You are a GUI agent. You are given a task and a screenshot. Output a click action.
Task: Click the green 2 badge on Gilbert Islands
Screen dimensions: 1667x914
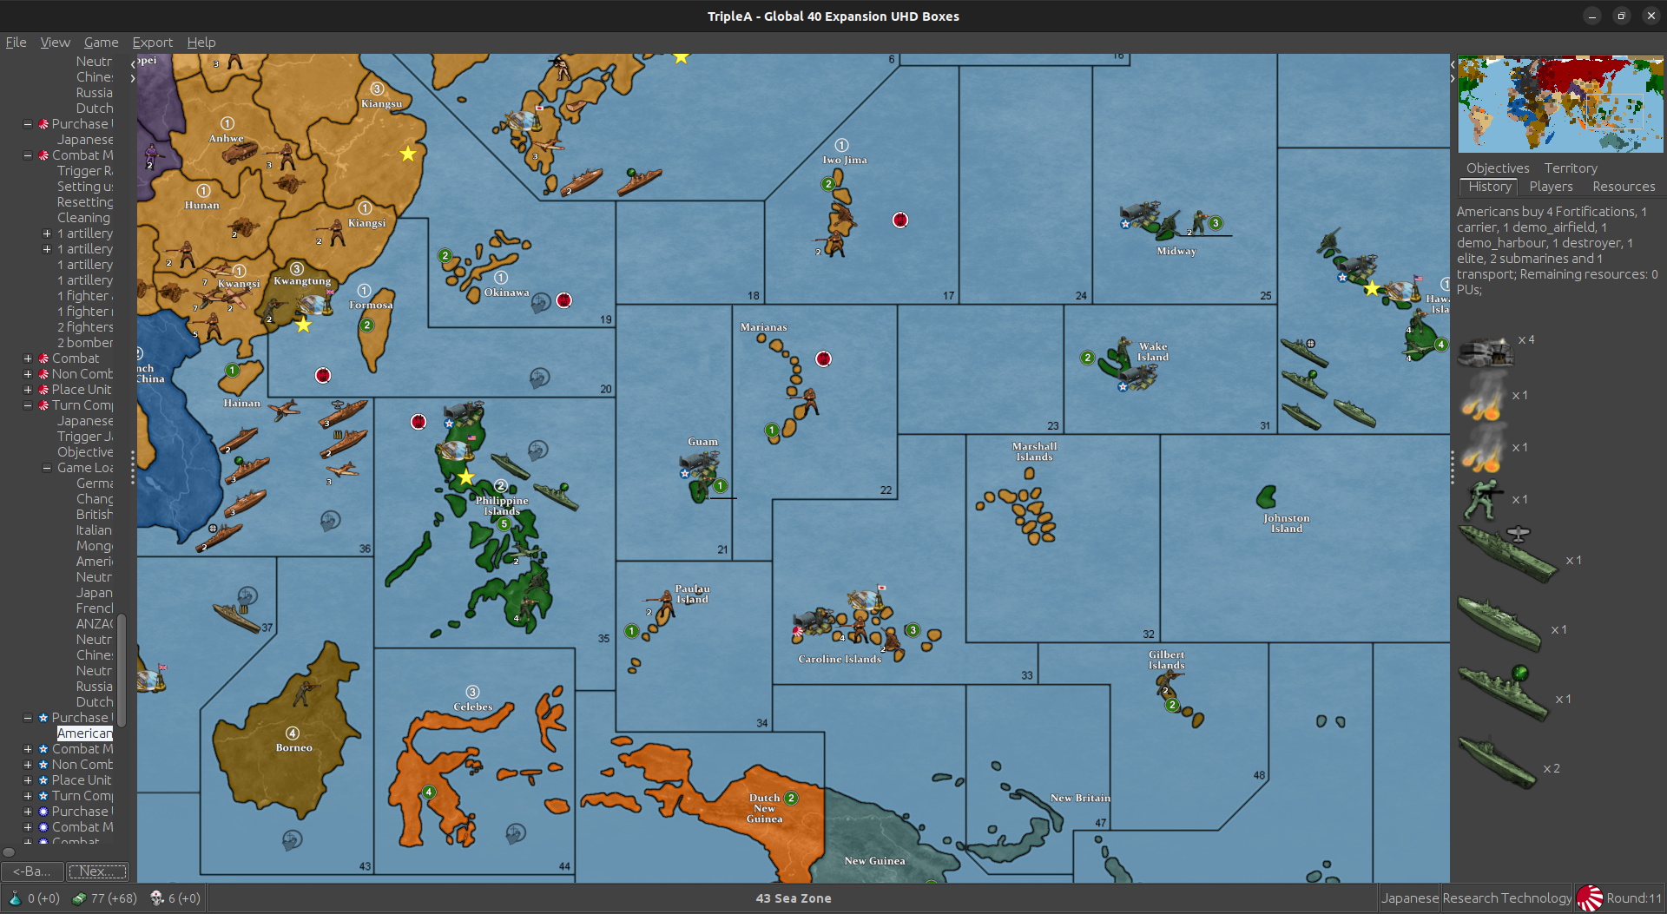[1172, 705]
